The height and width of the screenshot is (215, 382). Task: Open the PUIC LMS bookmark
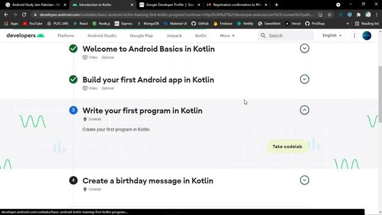click(x=58, y=24)
